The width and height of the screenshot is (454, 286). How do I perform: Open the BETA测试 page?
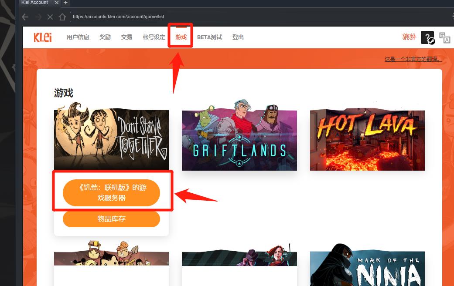[209, 37]
